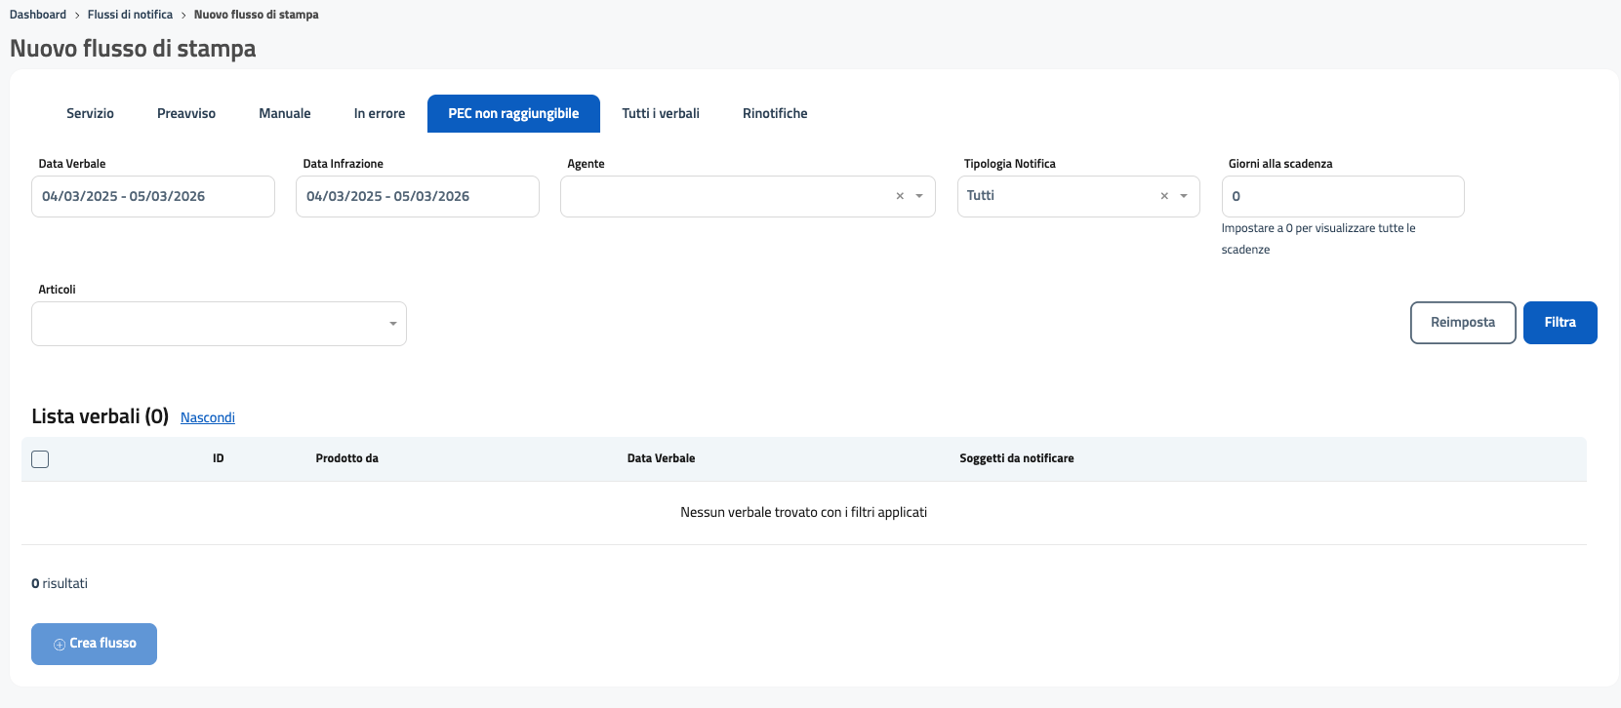Open Flussi di notifica breadcrumb link
The width and height of the screenshot is (1621, 708).
(x=130, y=15)
